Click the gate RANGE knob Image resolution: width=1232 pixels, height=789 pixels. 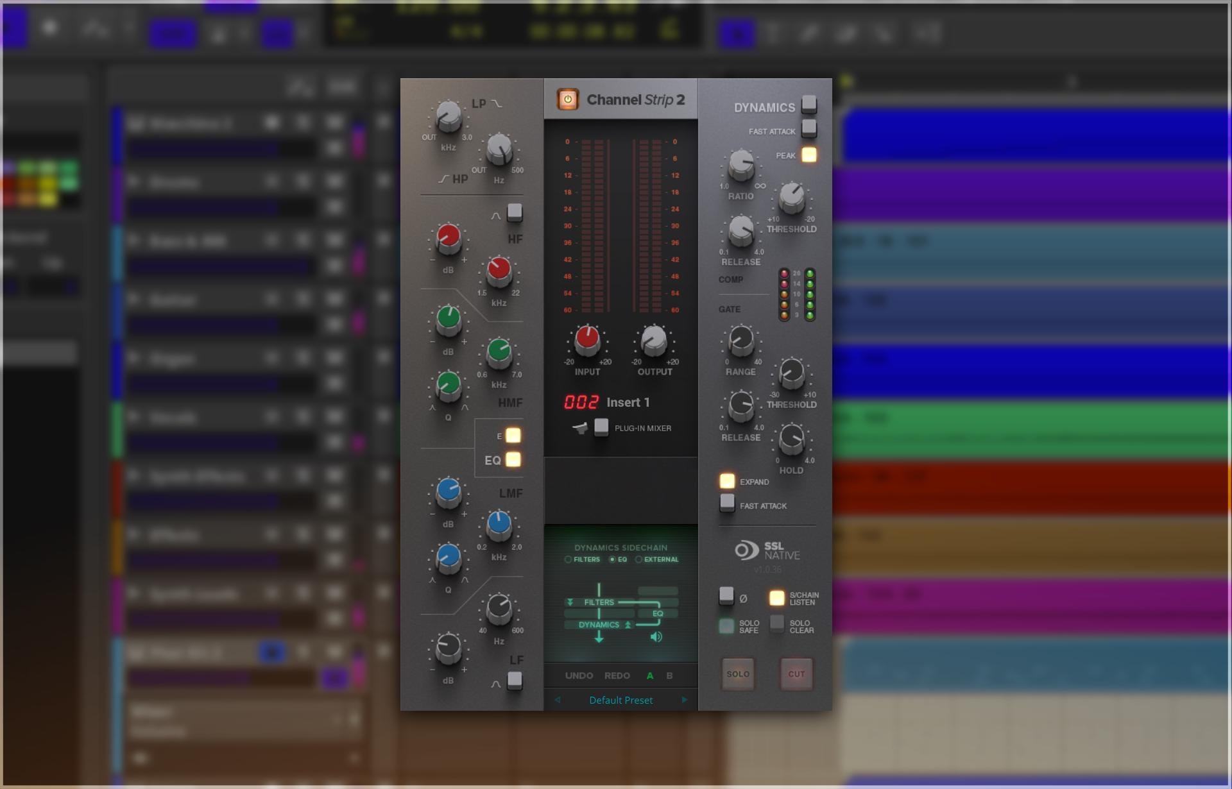coord(741,340)
